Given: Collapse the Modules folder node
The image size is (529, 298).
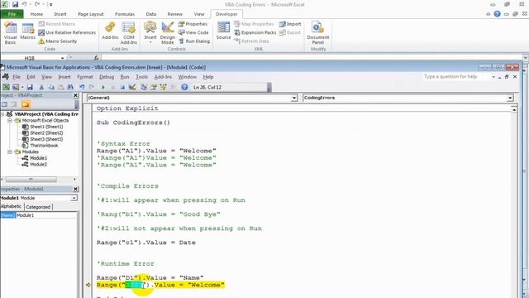Looking at the screenshot, I should (x=10, y=151).
